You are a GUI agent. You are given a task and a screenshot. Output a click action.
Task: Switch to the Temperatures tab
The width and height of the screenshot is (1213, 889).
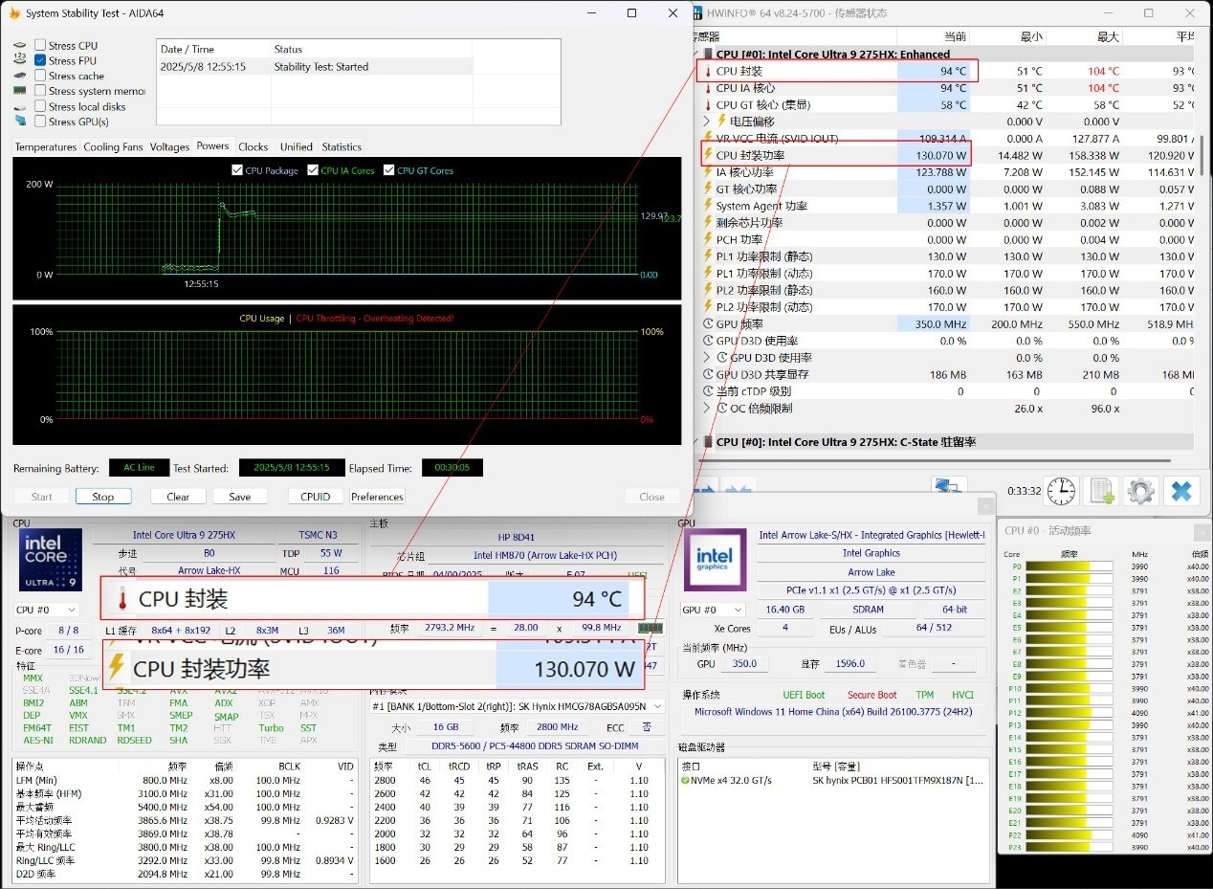(45, 147)
